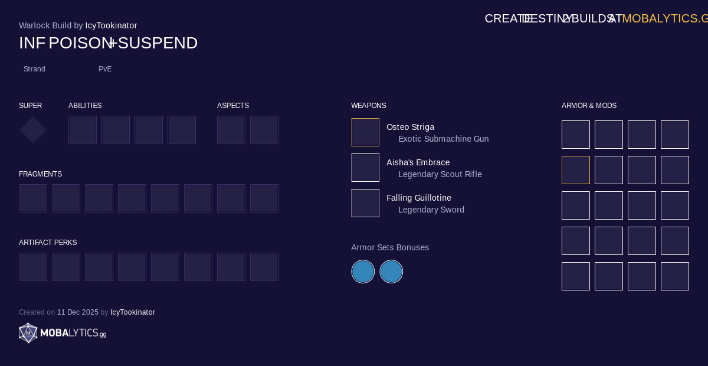
Task: Open the second Aspects slot
Action: coord(264,130)
